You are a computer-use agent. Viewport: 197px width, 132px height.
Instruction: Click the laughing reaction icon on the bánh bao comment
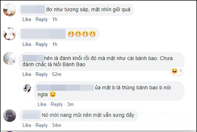(174, 71)
